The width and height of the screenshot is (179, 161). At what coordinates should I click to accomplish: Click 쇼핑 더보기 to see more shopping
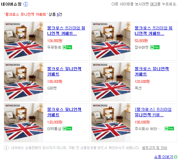tap(163, 157)
